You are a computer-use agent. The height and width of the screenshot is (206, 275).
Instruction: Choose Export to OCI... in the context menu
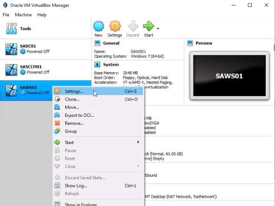98,115
